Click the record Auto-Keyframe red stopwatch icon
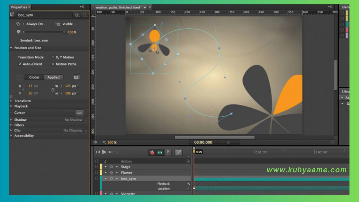The width and height of the screenshot is (359, 202). [x=152, y=152]
